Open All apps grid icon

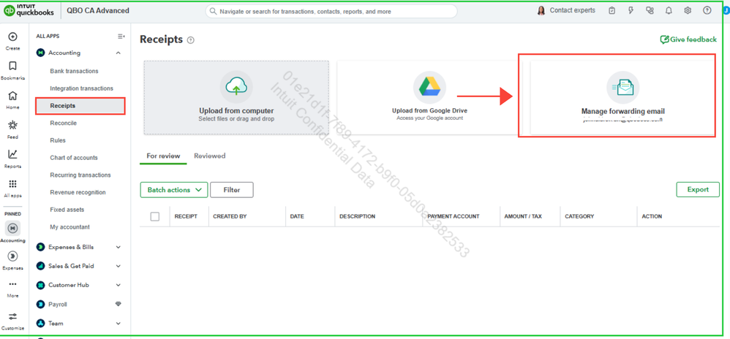(x=12, y=183)
